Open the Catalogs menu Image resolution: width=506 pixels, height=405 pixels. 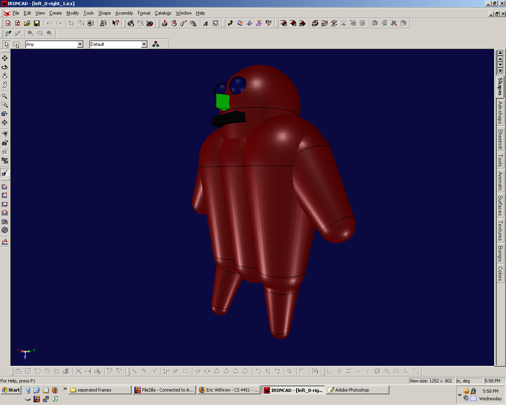click(x=163, y=13)
